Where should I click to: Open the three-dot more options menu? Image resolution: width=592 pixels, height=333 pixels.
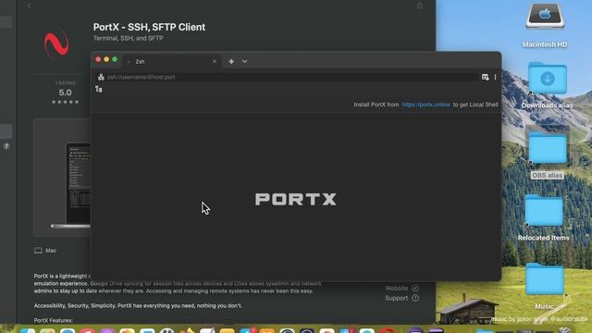point(495,77)
